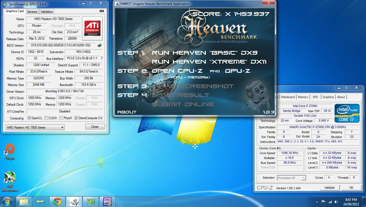Toggle the DirectCompute 5.0 checkbox
Image resolution: width=366 pixels, height=207 pixels.
point(76,118)
